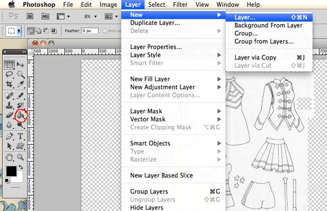Select the Crop tool

(x=9, y=84)
